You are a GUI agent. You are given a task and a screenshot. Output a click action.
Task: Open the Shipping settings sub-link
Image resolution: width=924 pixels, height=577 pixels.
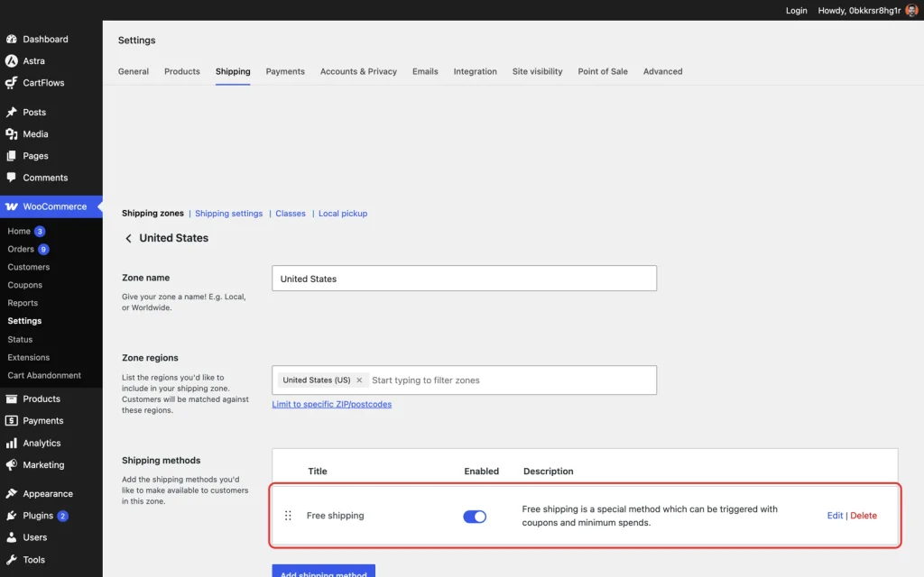click(228, 213)
